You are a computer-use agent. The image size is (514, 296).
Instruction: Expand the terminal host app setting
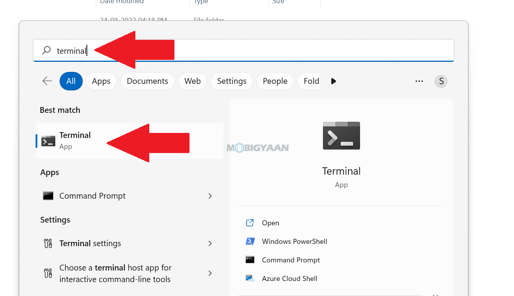coord(210,273)
